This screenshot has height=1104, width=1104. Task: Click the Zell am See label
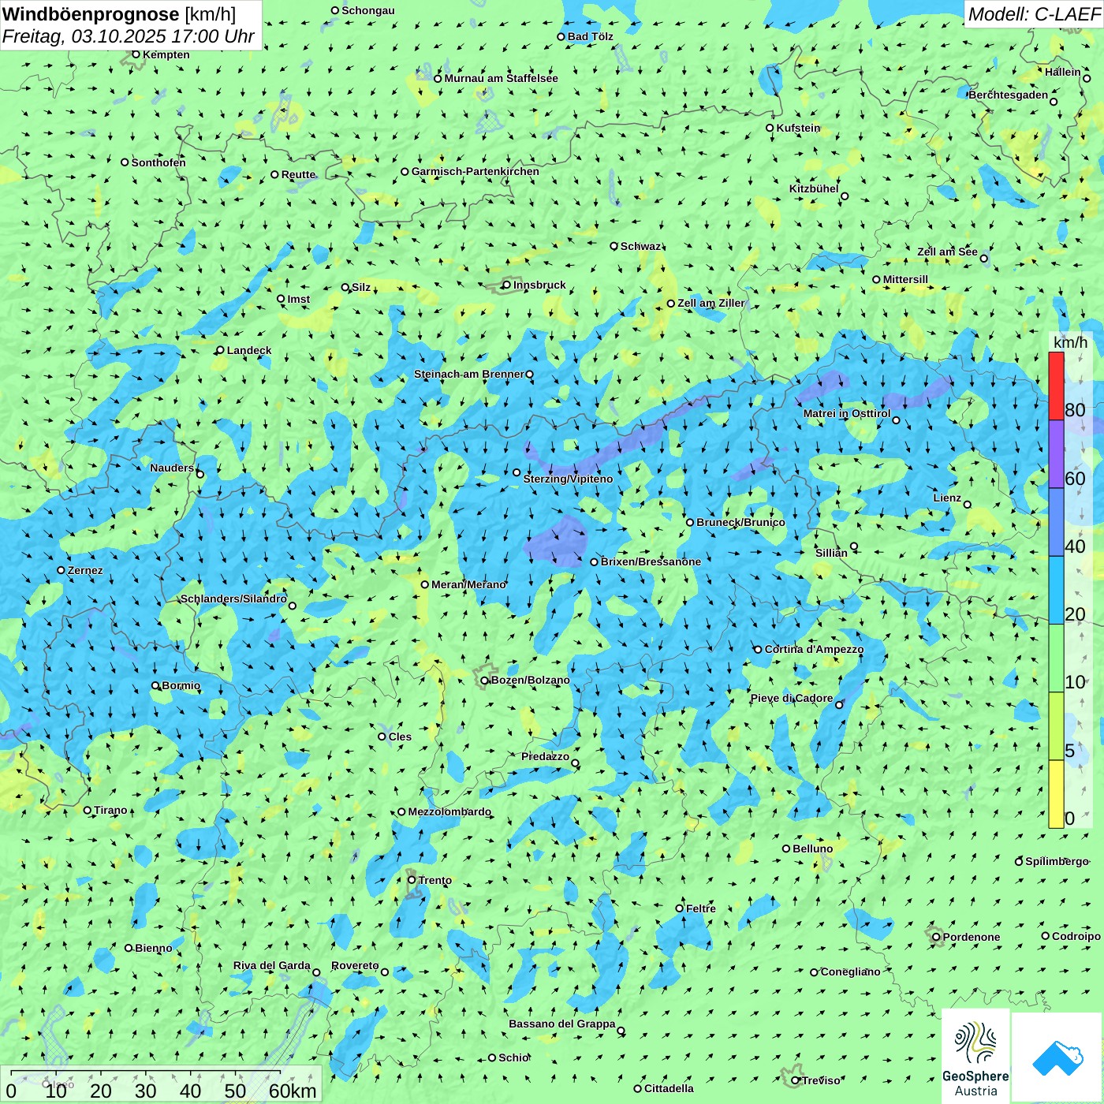coord(947,252)
